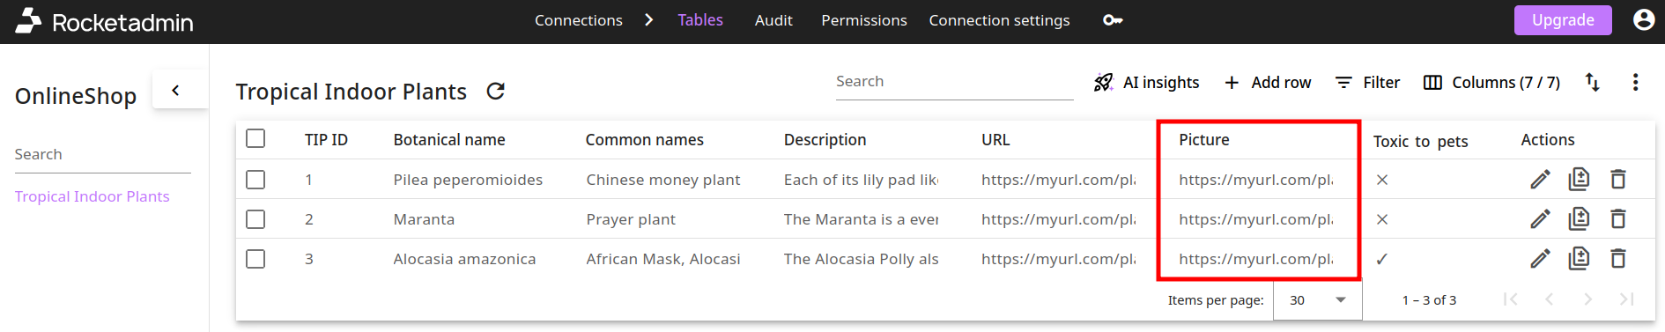Edit the Pilea peperomioides row with pencil
This screenshot has width=1665, height=332.
coord(1540,180)
